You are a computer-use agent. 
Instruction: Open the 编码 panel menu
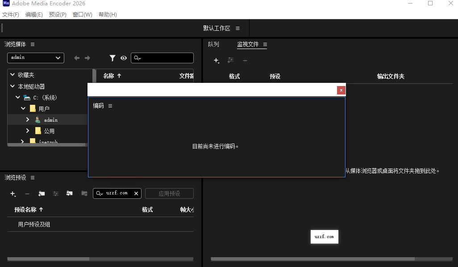point(110,106)
